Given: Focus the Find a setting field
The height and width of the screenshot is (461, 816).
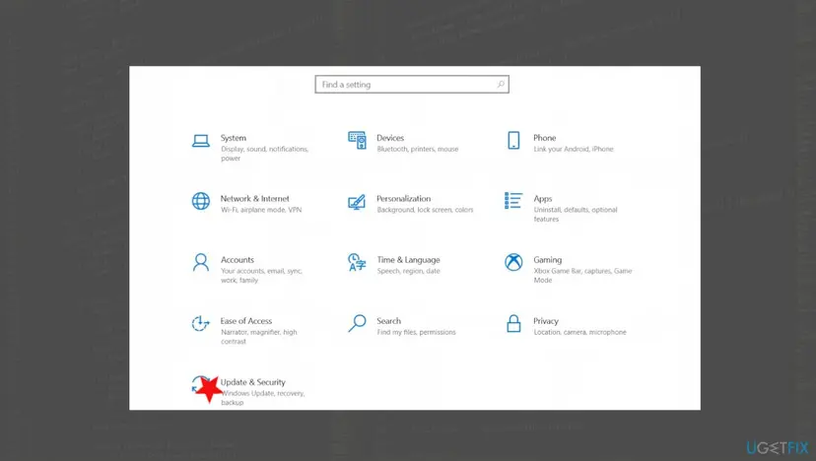Looking at the screenshot, I should (x=412, y=85).
